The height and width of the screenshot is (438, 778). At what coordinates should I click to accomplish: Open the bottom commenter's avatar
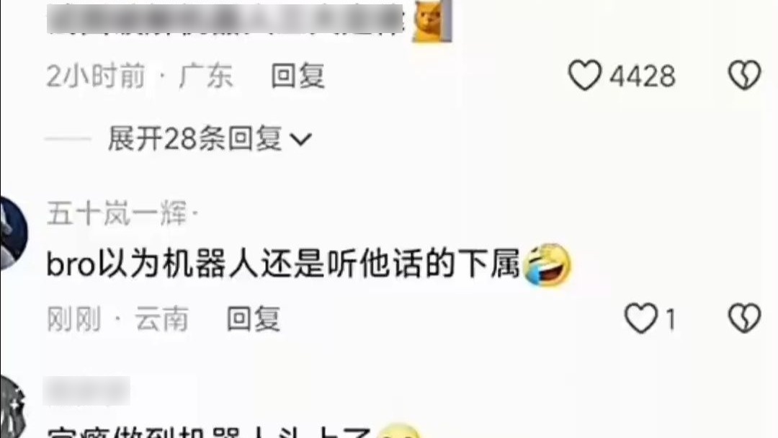point(12,407)
